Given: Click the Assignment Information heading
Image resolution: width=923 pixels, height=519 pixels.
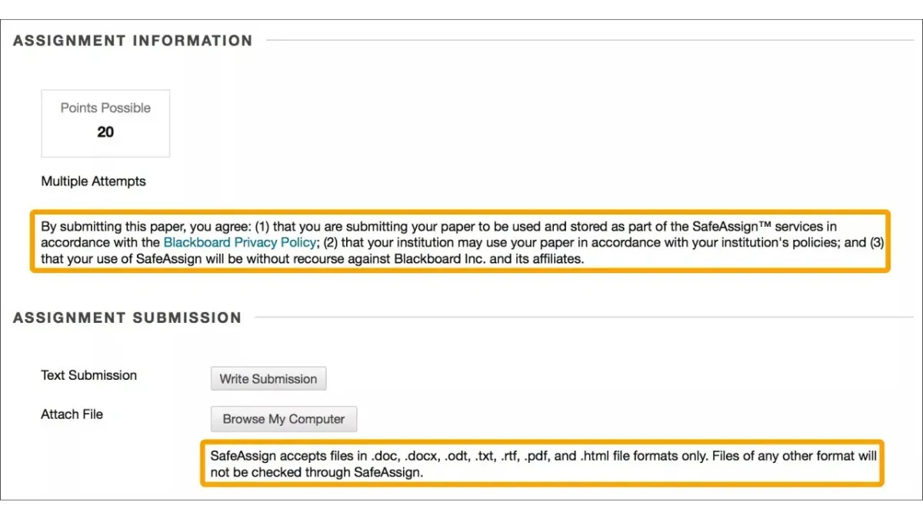Looking at the screenshot, I should pyautogui.click(x=133, y=41).
